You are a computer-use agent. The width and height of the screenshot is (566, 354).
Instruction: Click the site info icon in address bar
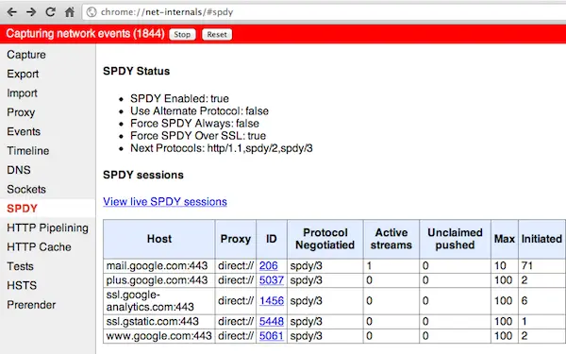[92, 12]
